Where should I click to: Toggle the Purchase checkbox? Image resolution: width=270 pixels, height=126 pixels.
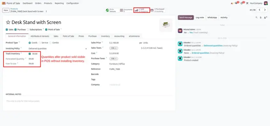click(15, 30)
